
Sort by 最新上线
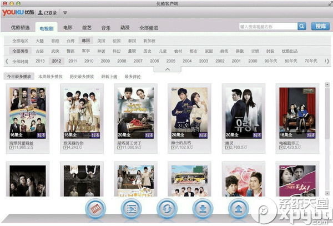click(109, 77)
